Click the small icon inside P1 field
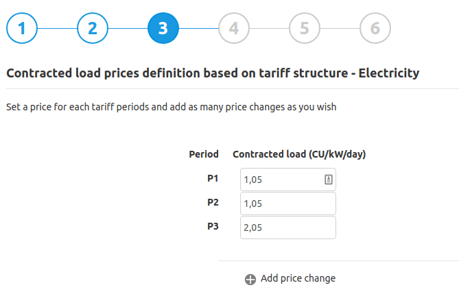Viewport: 459px width, 307px height. click(x=329, y=180)
